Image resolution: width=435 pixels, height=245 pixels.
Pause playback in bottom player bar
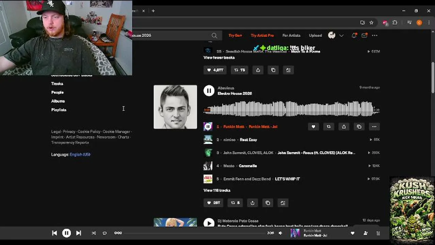(66, 233)
